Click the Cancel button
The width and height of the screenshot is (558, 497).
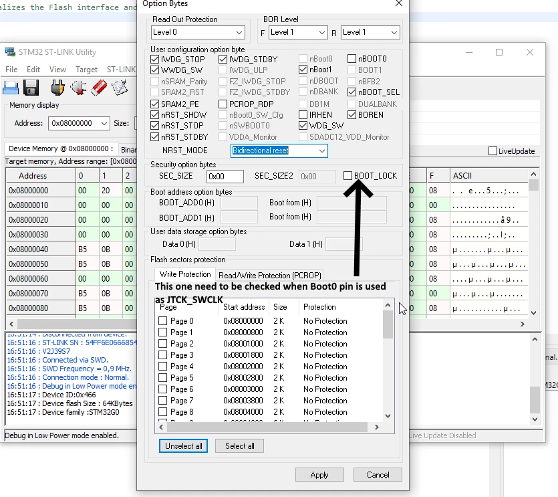pyautogui.click(x=378, y=475)
